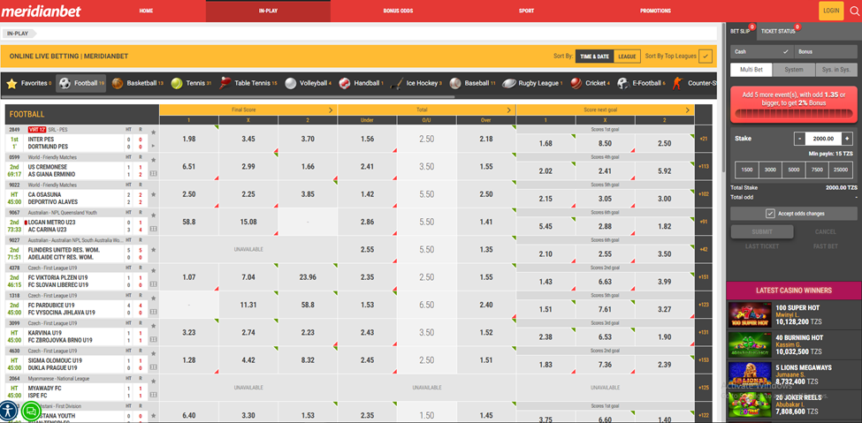
Task: Open the Bonus Odds menu
Action: [x=398, y=11]
